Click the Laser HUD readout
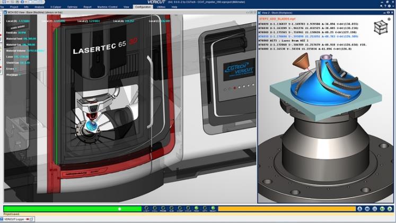 click(17, 57)
